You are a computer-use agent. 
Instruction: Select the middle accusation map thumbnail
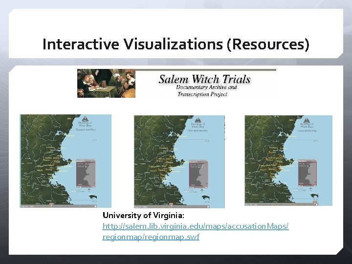click(179, 162)
